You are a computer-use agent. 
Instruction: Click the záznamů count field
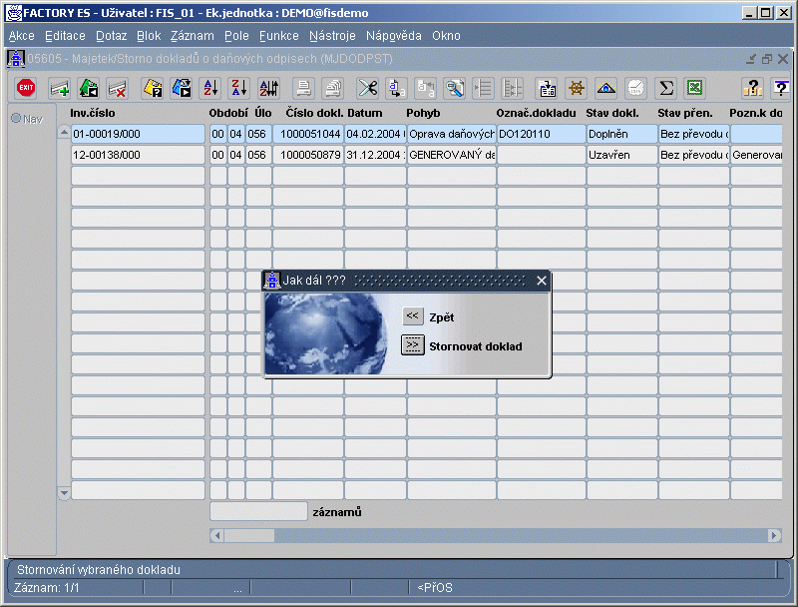[258, 511]
